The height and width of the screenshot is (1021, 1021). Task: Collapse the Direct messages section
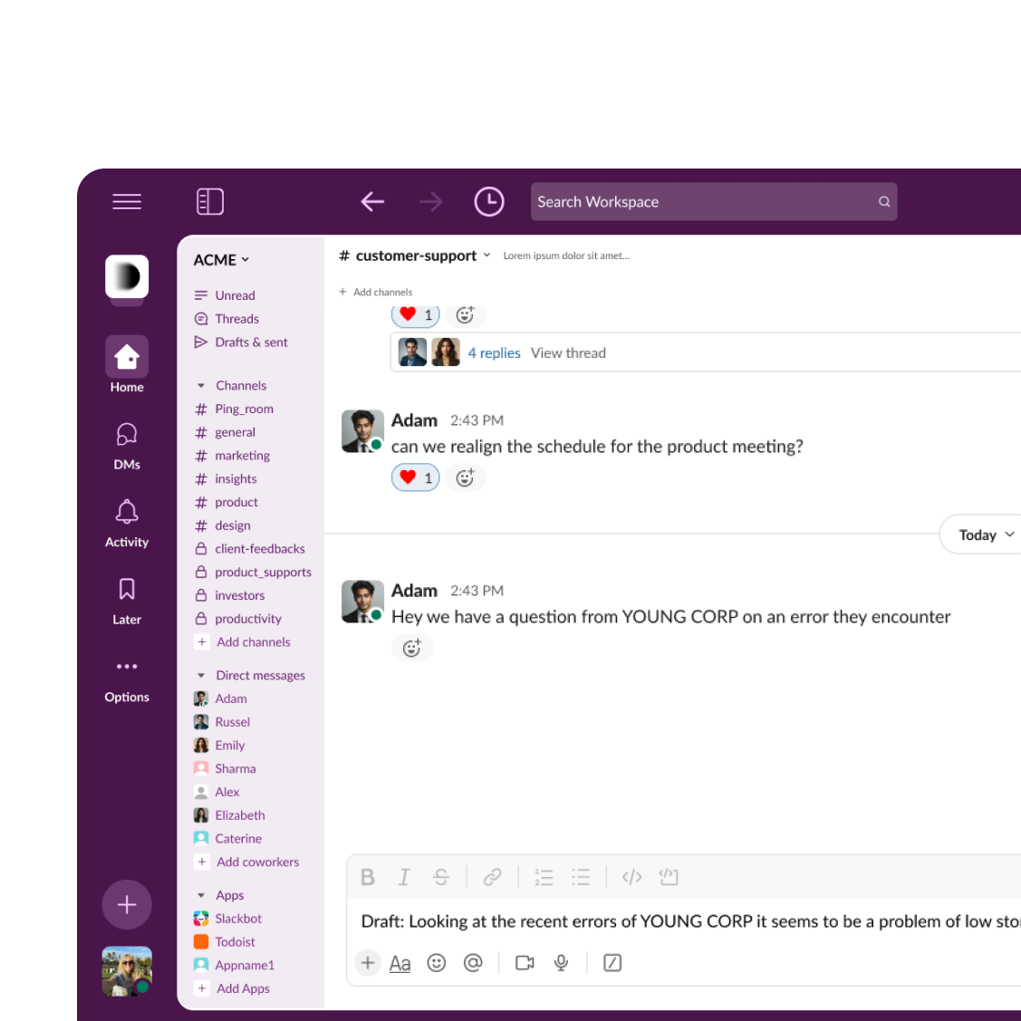coord(200,674)
